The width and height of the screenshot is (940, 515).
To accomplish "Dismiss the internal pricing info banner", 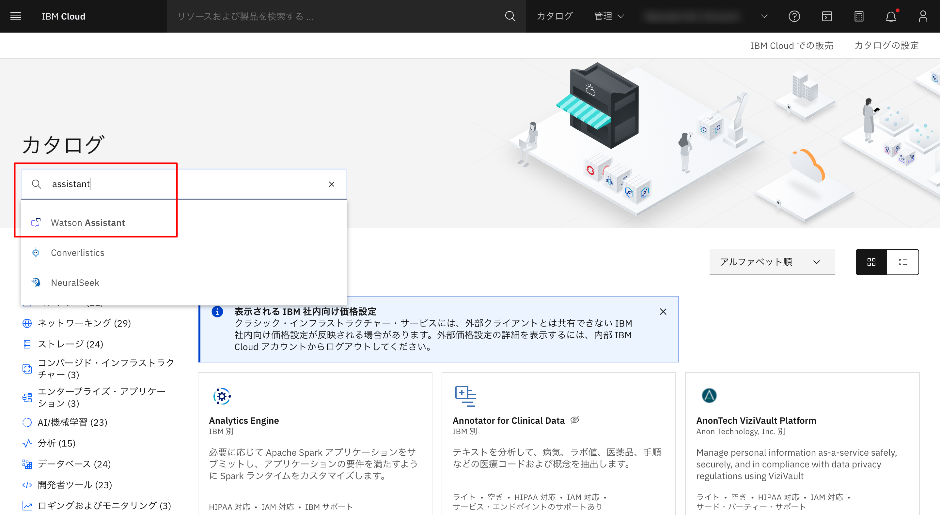I will tap(663, 312).
